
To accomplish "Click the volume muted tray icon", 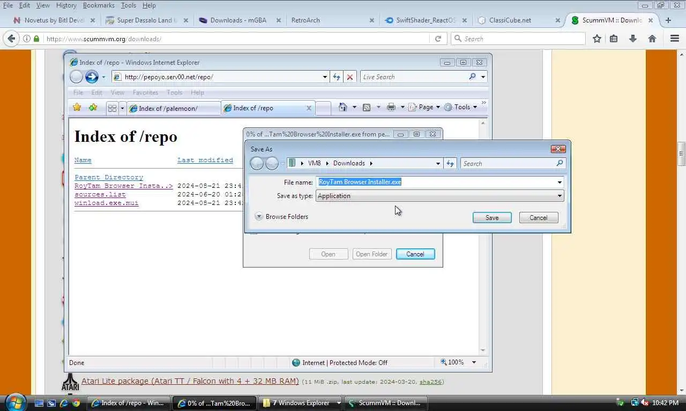I will (x=644, y=402).
